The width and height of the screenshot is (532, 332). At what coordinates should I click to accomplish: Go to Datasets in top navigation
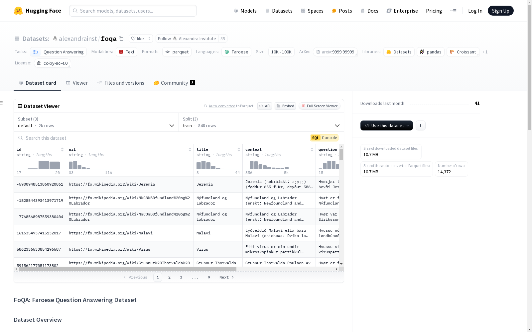[x=279, y=11]
